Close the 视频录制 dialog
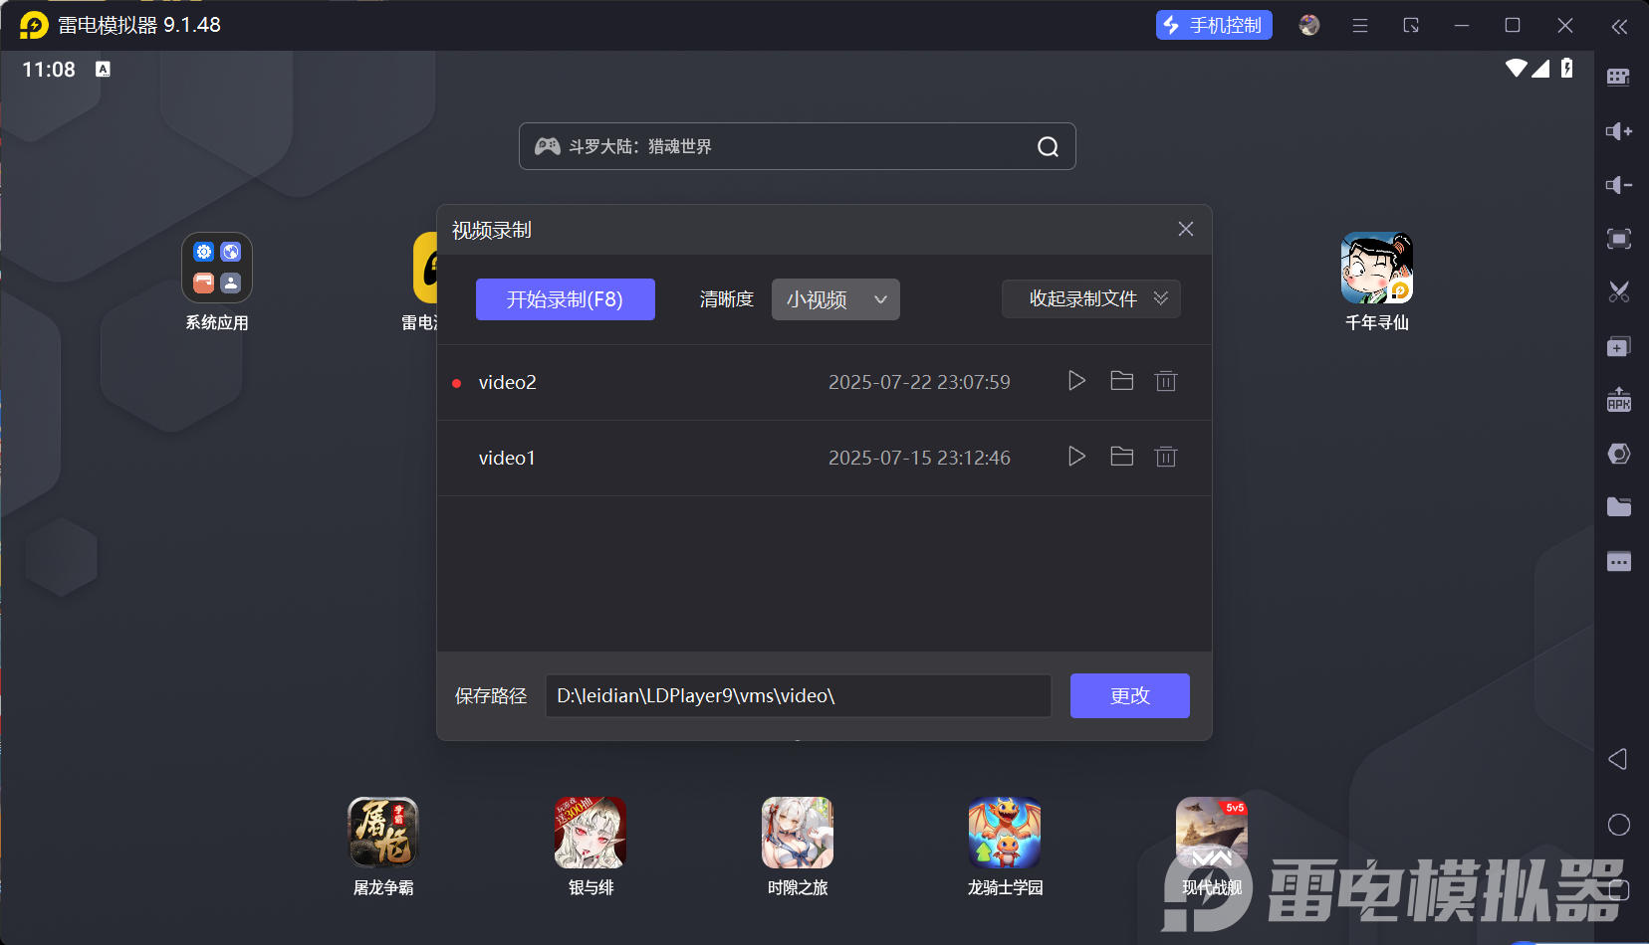The width and height of the screenshot is (1649, 945). (1186, 229)
